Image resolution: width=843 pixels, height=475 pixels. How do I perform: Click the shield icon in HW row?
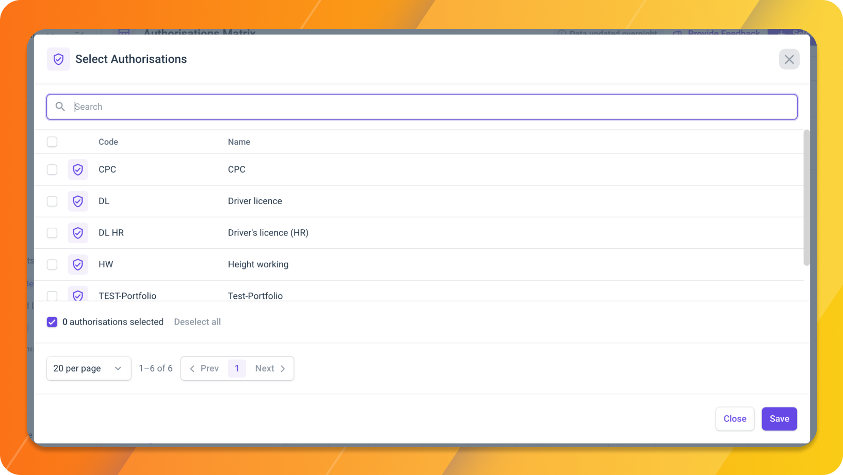(78, 264)
